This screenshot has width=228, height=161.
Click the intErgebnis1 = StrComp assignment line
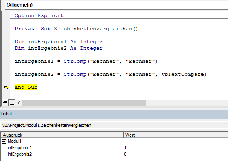coord(86,61)
